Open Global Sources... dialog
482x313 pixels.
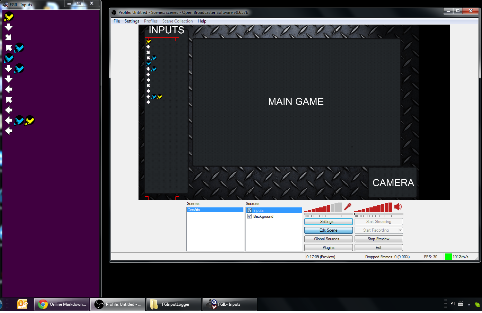click(328, 239)
